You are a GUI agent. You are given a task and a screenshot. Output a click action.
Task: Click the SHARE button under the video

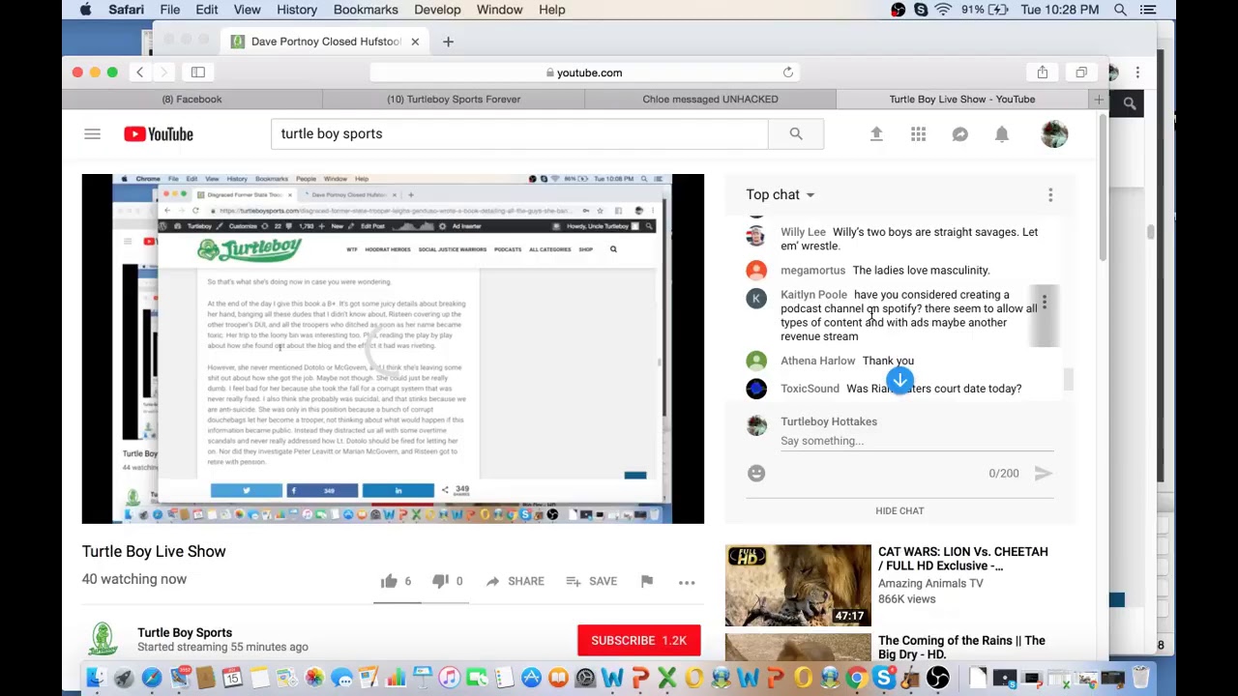(515, 581)
